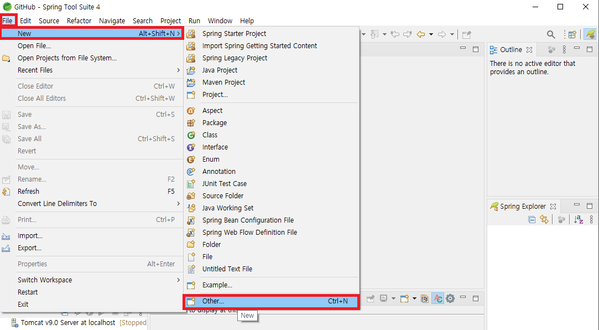Choose Import Spring Getting Started Content
The image size is (599, 330).
(x=271, y=46)
